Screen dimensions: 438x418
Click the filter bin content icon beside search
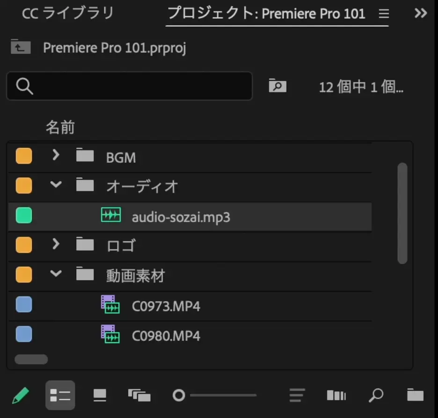click(277, 86)
